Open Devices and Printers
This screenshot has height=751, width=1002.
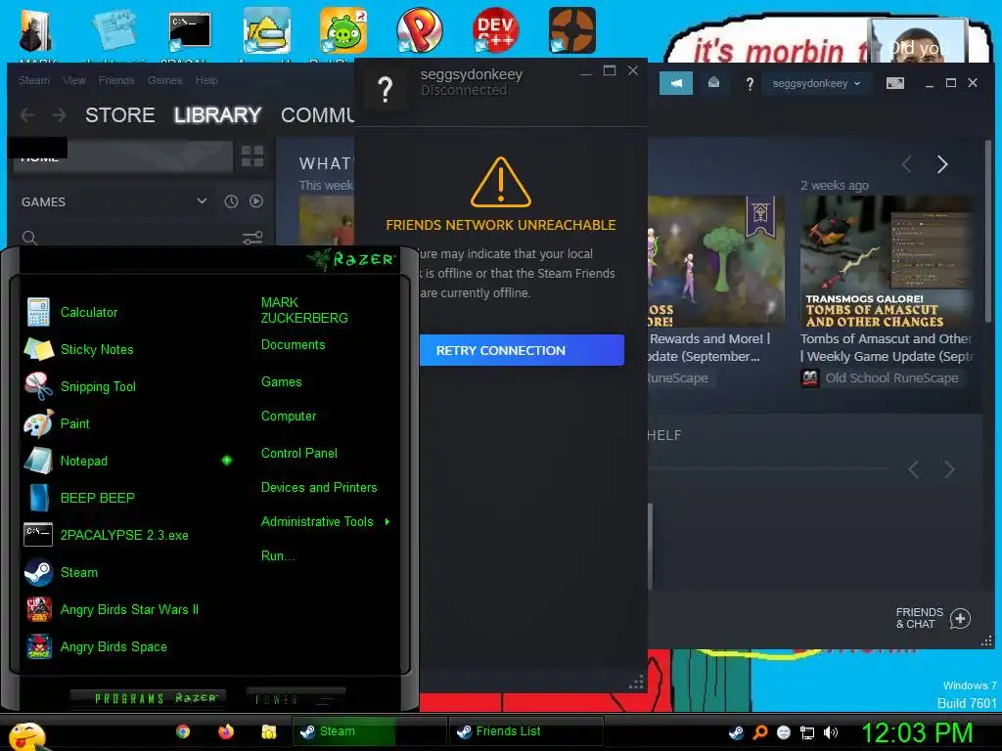click(319, 487)
